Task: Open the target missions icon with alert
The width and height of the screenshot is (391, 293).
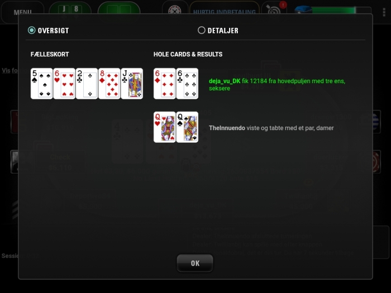Action: pyautogui.click(x=275, y=9)
